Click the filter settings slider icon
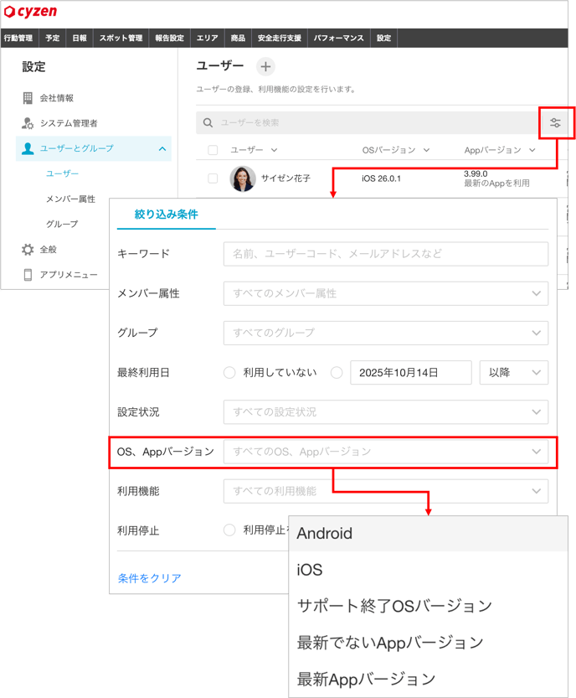The width and height of the screenshot is (576, 698). click(555, 123)
